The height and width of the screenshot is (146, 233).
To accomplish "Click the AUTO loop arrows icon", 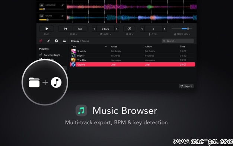I will 101,34.
